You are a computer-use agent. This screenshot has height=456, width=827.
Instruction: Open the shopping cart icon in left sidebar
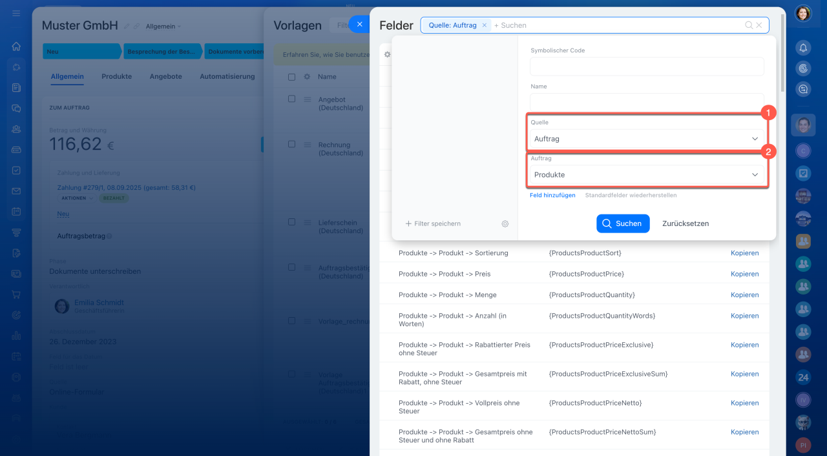[x=16, y=295]
